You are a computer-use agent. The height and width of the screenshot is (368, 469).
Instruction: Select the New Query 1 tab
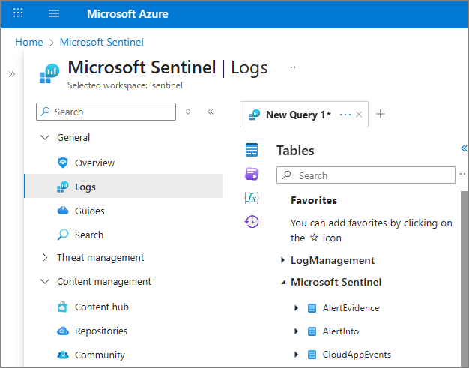297,115
